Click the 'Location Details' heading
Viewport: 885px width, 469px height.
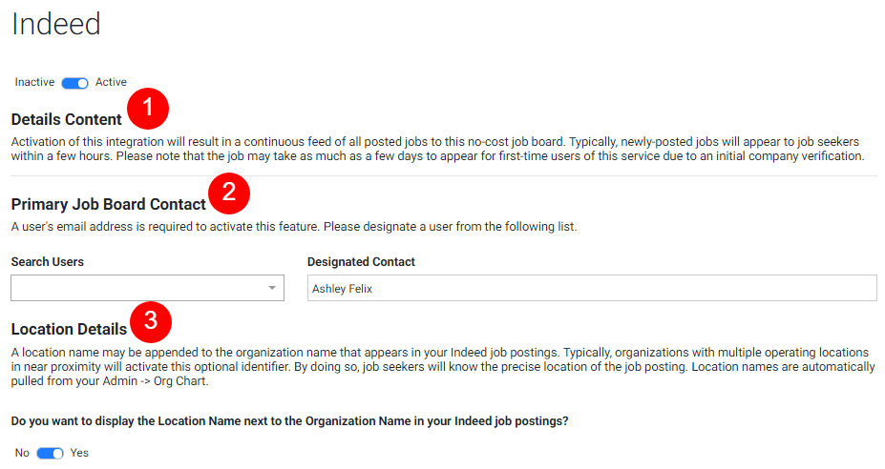(69, 329)
